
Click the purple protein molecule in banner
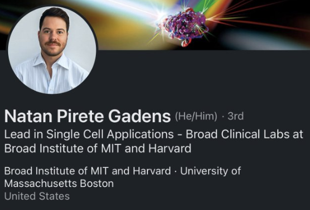[x=183, y=27]
